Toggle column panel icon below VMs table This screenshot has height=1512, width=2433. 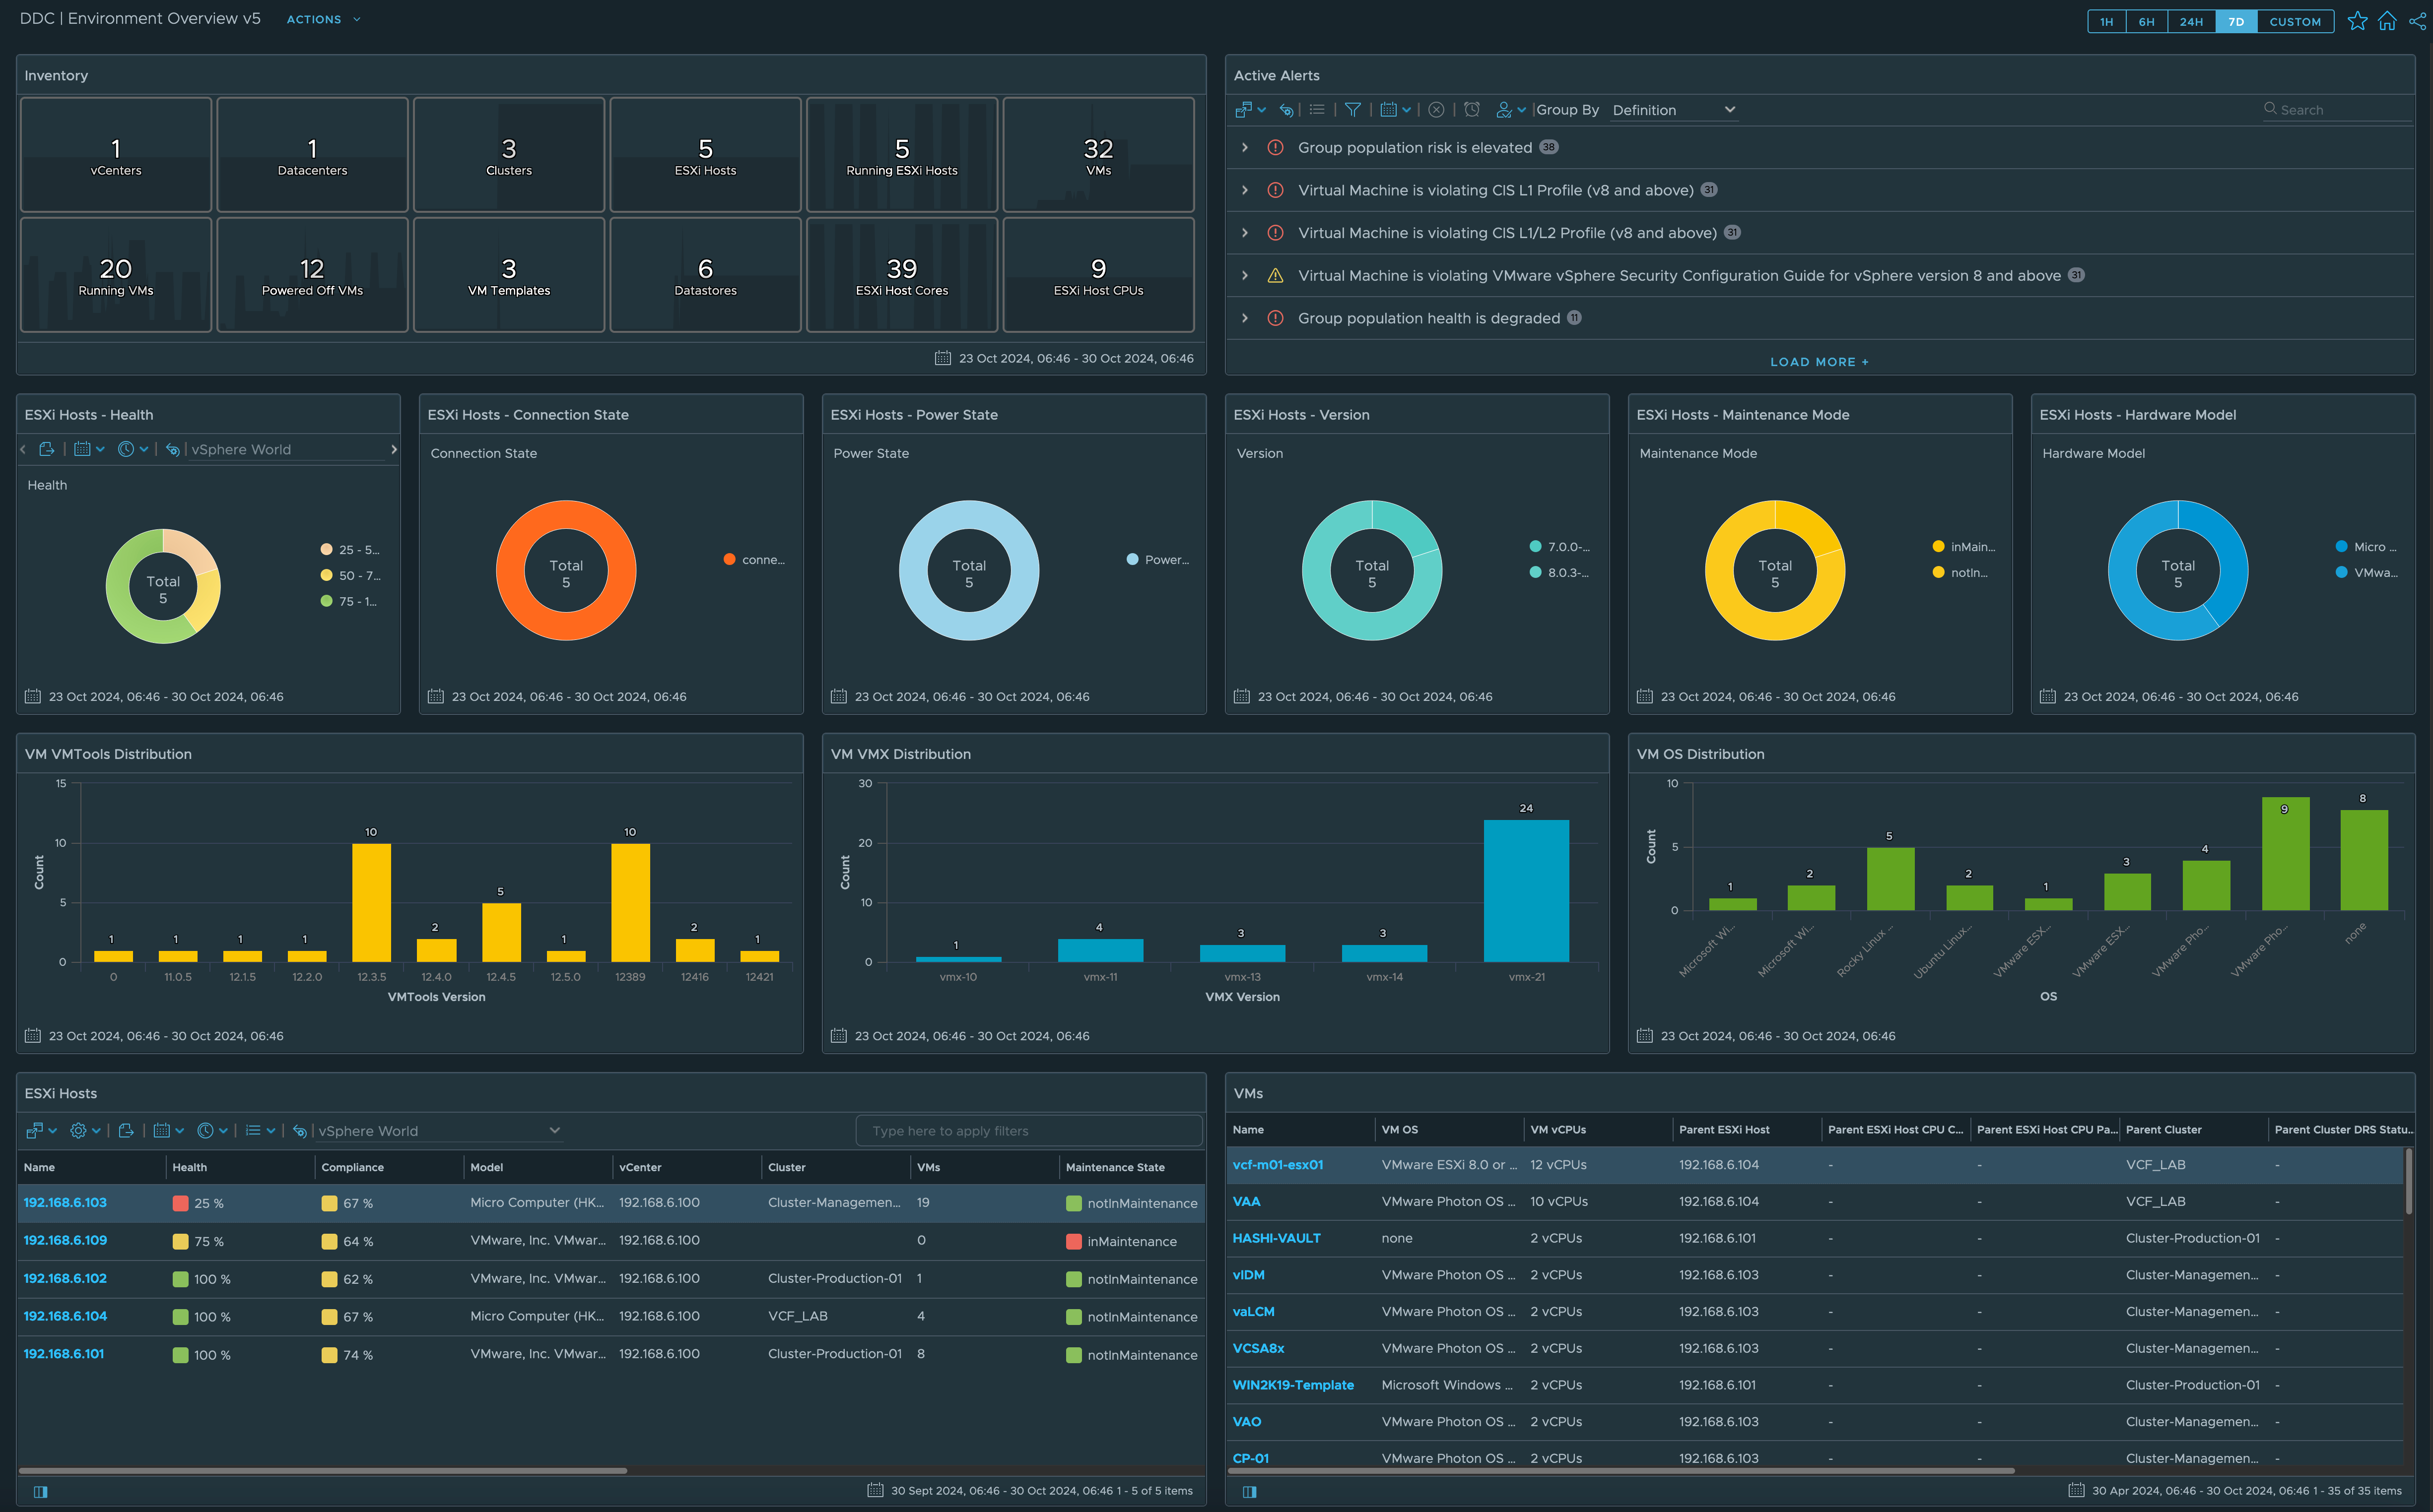click(x=1250, y=1491)
